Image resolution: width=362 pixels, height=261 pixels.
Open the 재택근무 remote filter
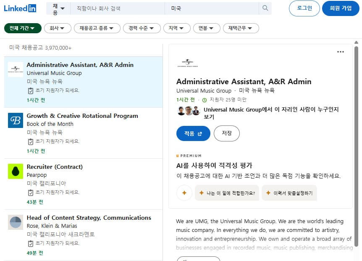241,28
